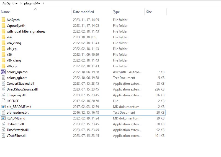This screenshot has width=221, height=157.
Task: Click the colors_rgb.avsi gear icon
Action: (3, 72)
